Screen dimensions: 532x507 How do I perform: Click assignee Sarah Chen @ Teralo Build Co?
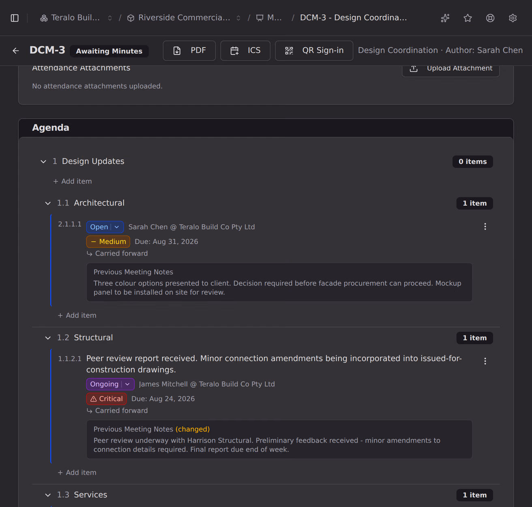pos(192,227)
